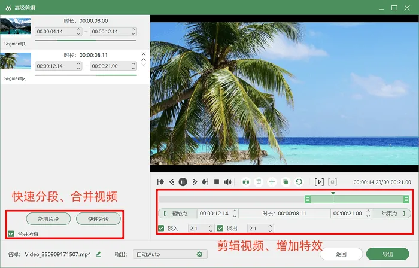Click the file name Video_250909171507.mp4
419x268 pixels.
click(x=58, y=254)
